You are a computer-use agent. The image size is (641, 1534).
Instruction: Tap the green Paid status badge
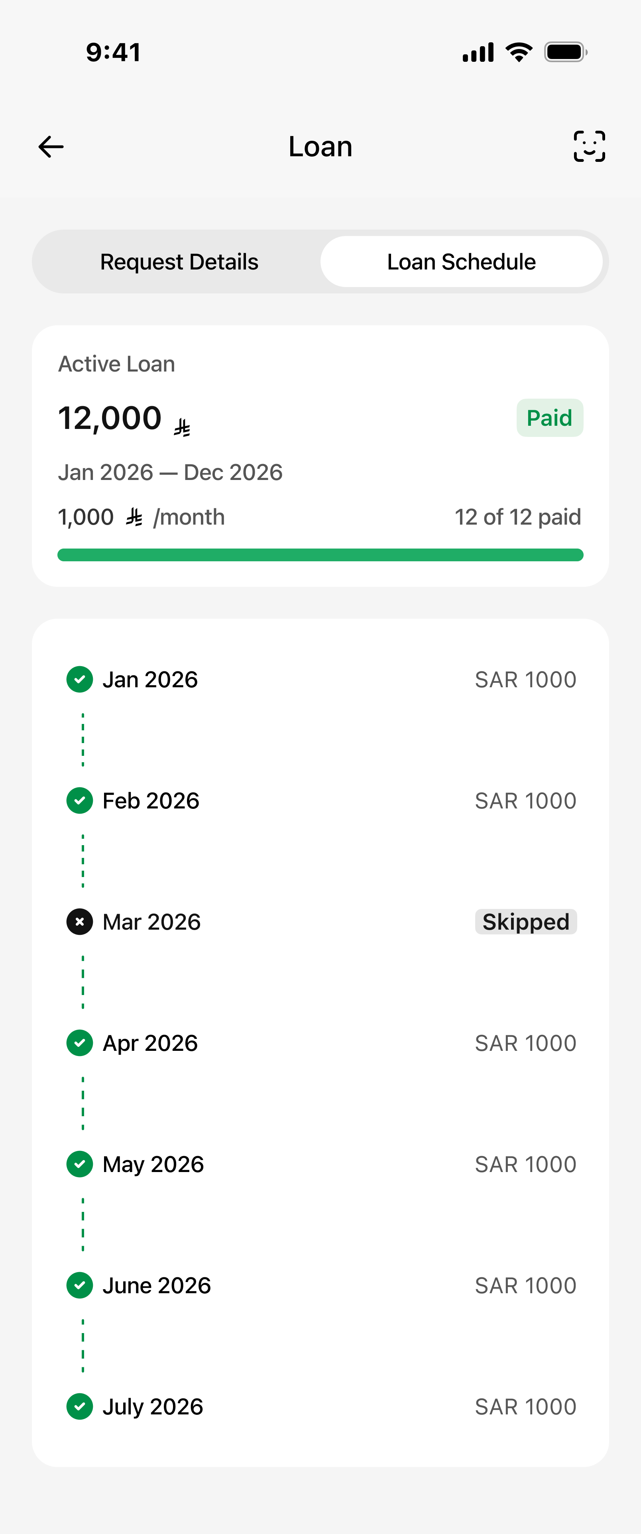pyautogui.click(x=549, y=417)
